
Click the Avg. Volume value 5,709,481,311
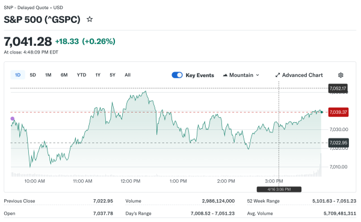tap(340, 214)
